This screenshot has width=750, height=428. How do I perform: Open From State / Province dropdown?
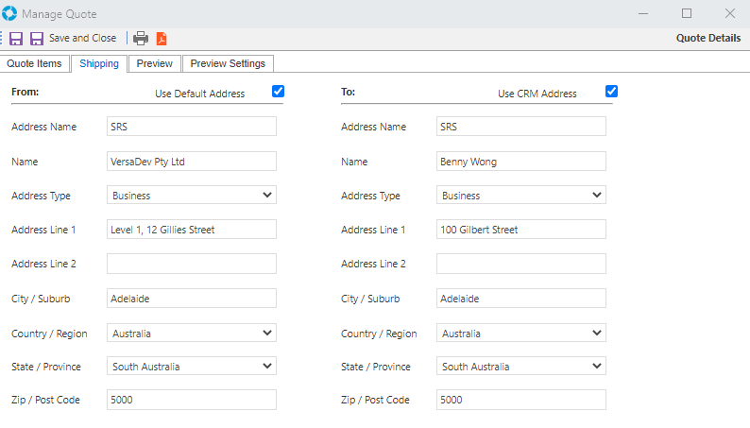[x=192, y=367]
